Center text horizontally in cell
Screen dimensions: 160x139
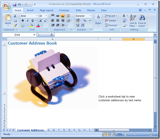click(58, 20)
